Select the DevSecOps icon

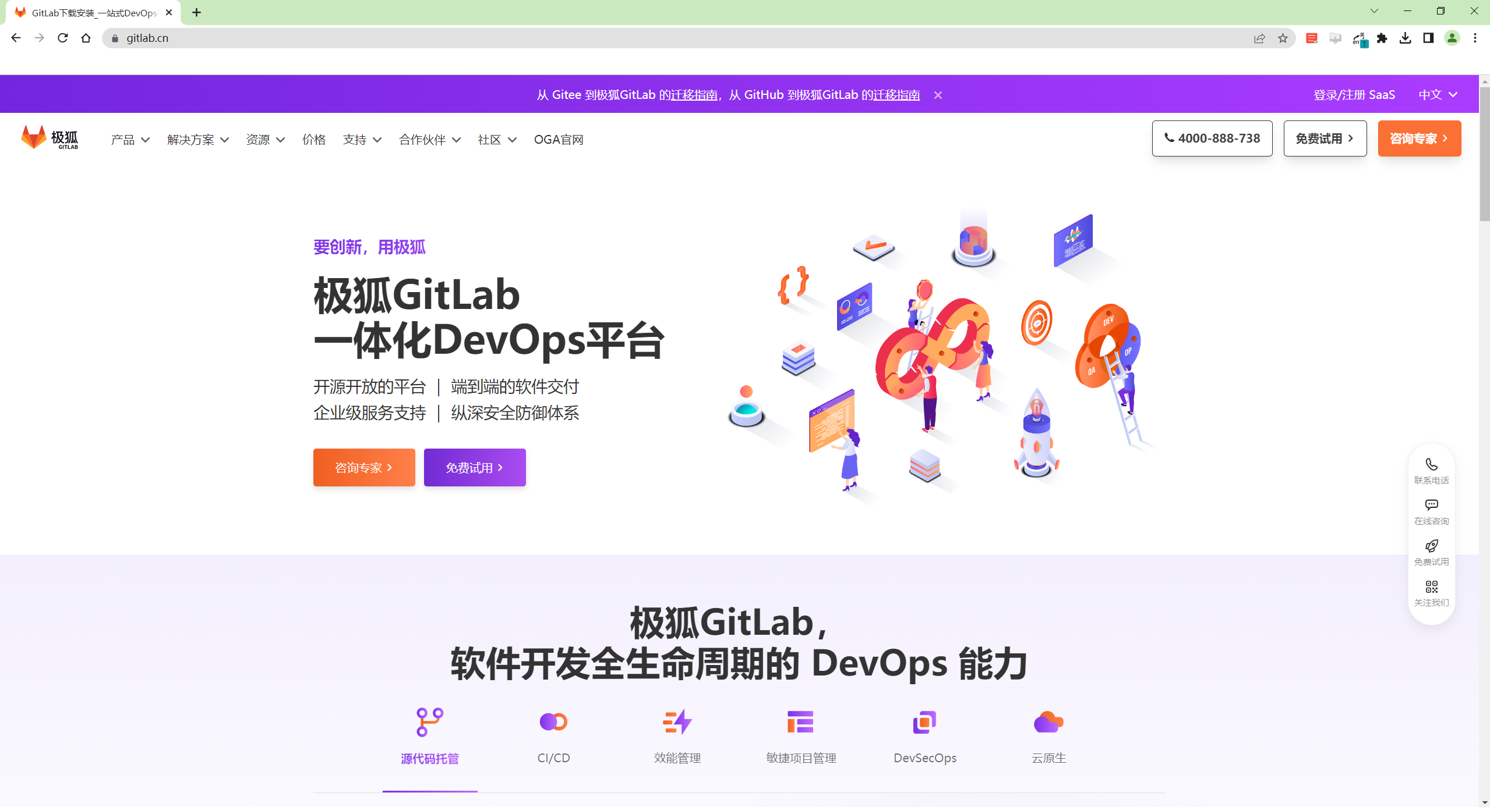click(925, 722)
